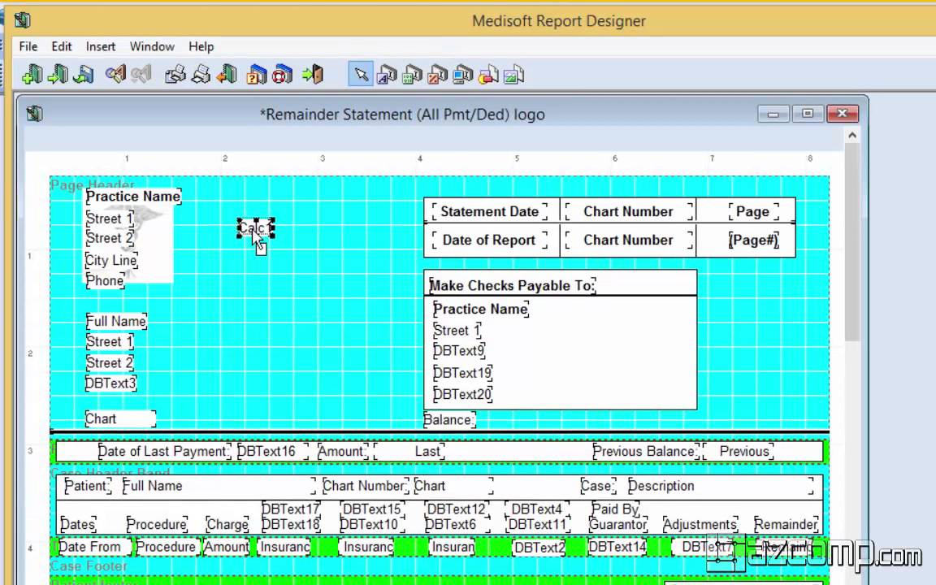Select the Charge column label

pyautogui.click(x=227, y=525)
